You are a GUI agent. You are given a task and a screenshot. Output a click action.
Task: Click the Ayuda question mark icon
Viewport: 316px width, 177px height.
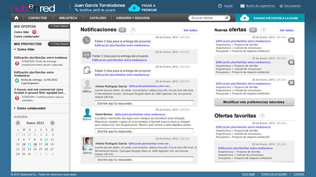pyautogui.click(x=220, y=6)
